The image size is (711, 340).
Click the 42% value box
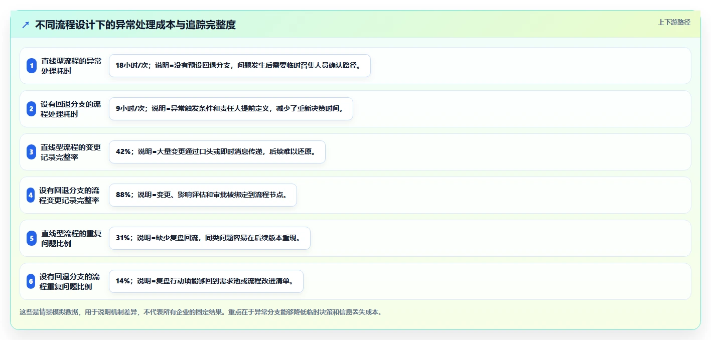217,152
